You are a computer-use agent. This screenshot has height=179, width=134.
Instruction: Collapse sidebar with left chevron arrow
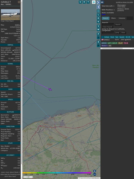tap(98, 7)
